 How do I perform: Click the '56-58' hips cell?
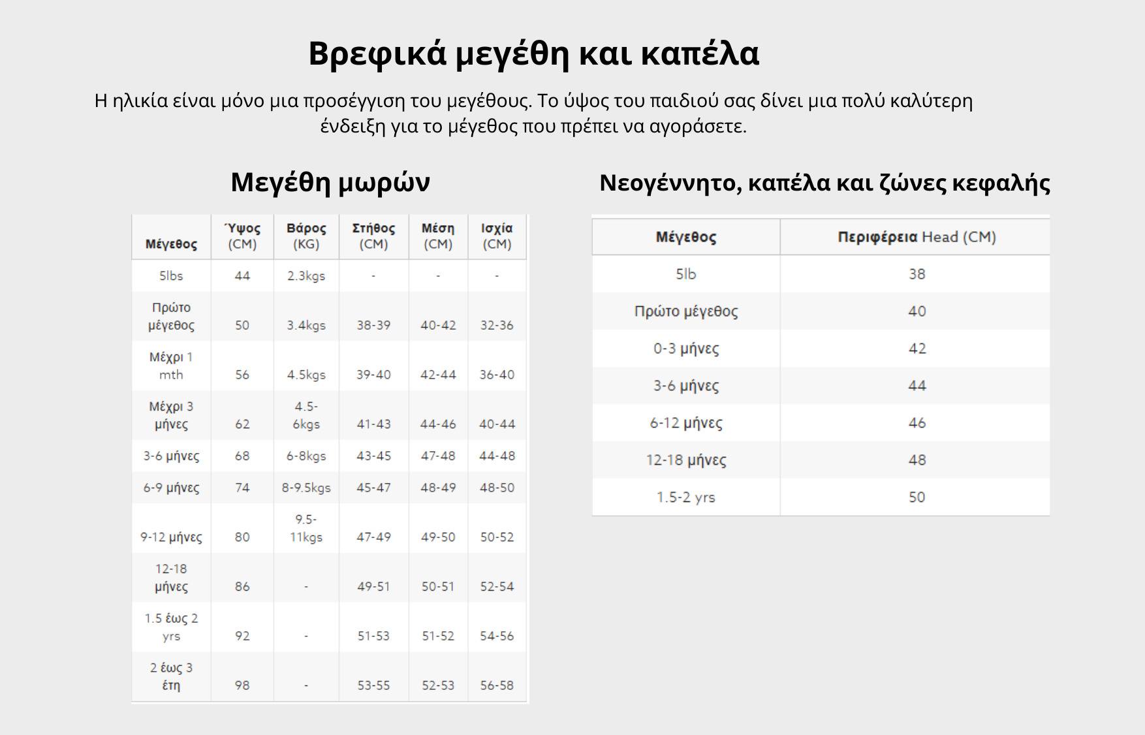tap(497, 685)
